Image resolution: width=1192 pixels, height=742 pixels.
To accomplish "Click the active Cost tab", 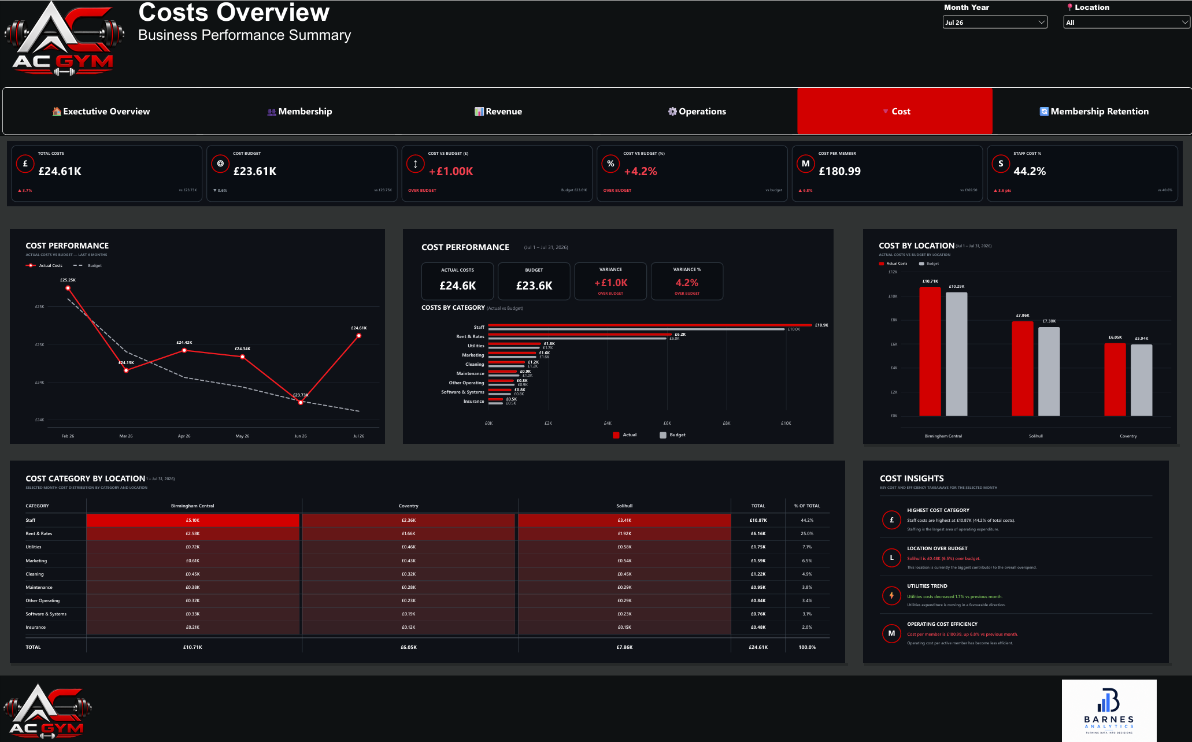I will coord(895,112).
